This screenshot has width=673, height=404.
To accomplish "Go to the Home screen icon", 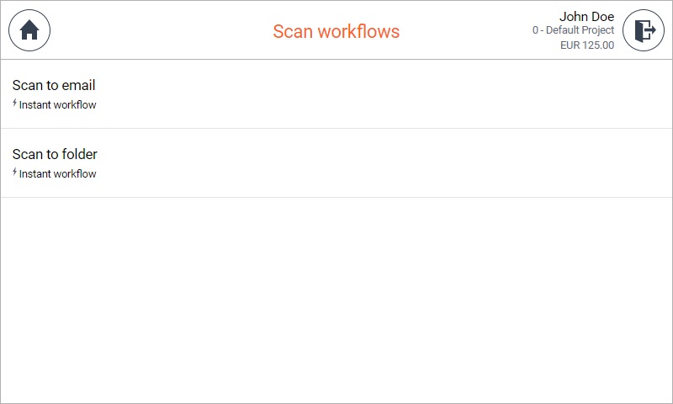I will 29,30.
